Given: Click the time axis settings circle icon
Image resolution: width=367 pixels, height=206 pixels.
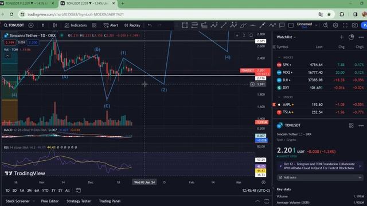Looking at the screenshot, I should (263, 182).
